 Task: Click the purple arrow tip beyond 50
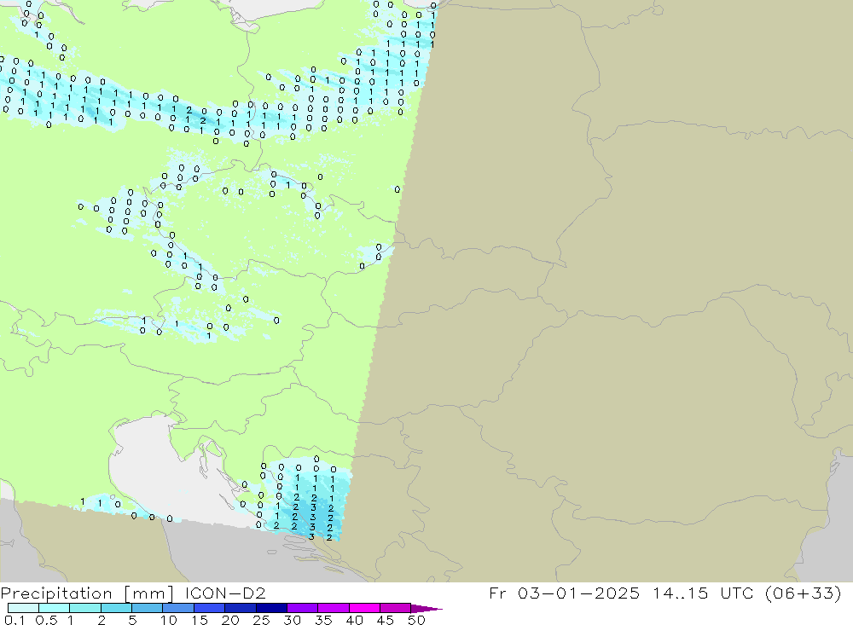pos(427,609)
